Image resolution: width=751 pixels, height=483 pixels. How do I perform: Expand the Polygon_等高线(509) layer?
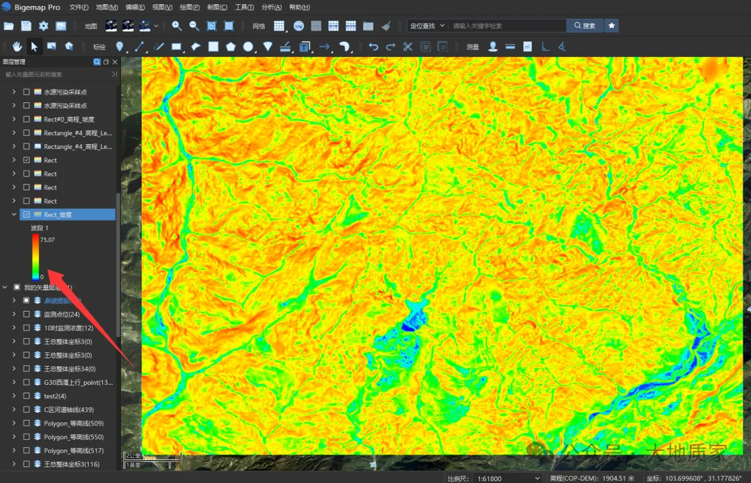pos(14,423)
